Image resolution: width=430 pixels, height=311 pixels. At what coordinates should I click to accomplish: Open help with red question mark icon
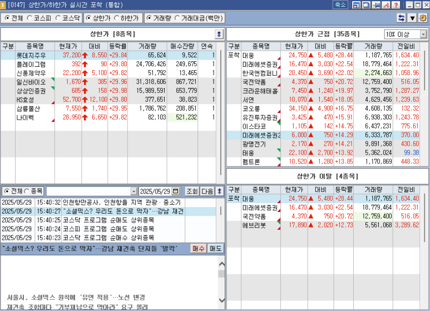pyautogui.click(x=396, y=4)
